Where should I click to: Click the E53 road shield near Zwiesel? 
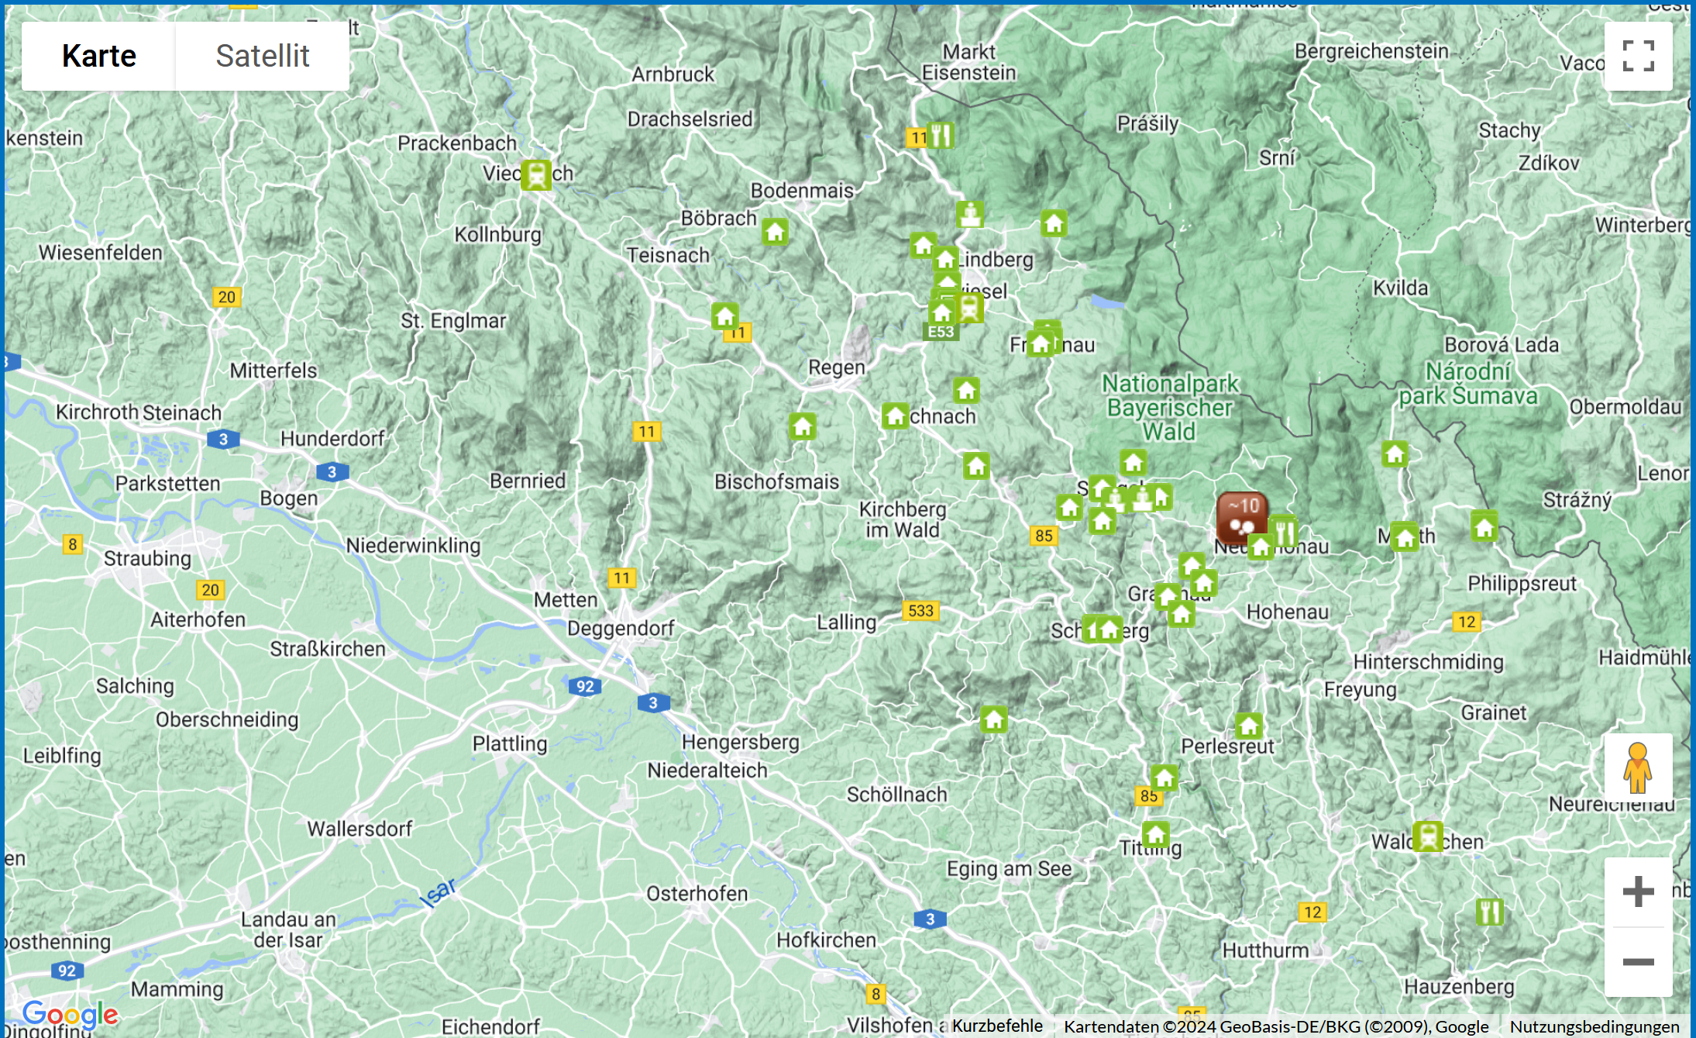(x=941, y=332)
